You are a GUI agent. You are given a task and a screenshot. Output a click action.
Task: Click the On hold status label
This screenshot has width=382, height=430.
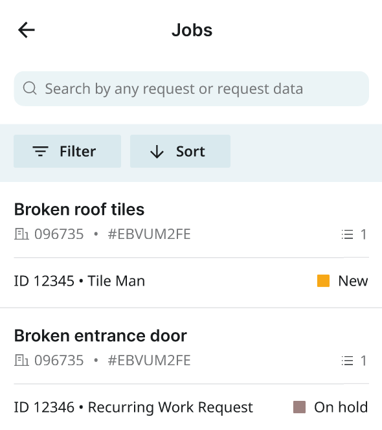341,407
